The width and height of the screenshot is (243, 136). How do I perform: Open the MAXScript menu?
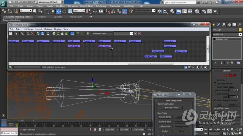[129, 6]
